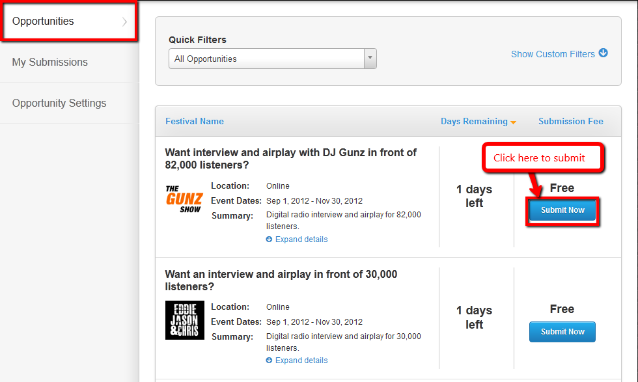Open the Quick Filters dropdown arrow
Screen dimensions: 638x382
(x=370, y=59)
